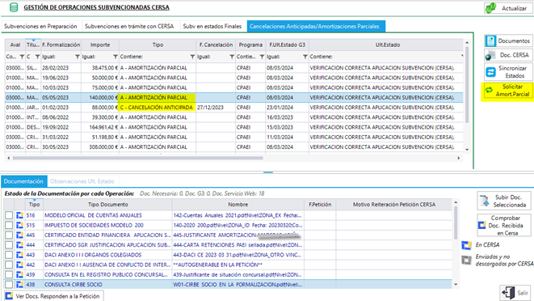
Task: Click the CERSA status icon on row 516
Action: coord(19,215)
